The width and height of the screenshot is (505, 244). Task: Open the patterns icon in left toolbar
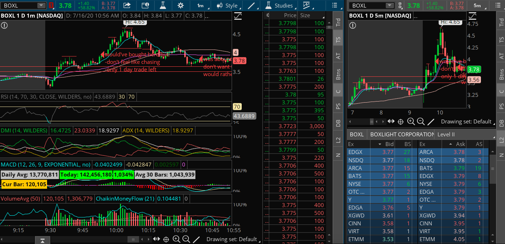click(306, 5)
